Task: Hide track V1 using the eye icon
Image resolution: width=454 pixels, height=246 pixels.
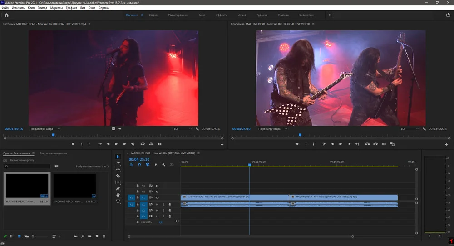Action: (157, 198)
